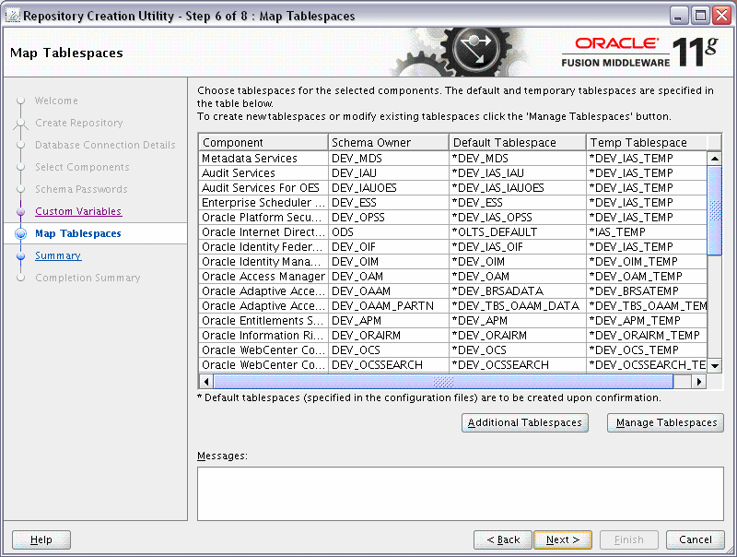Click the vertical scrollbar down arrow
Screen dimensions: 737x557
(x=714, y=365)
